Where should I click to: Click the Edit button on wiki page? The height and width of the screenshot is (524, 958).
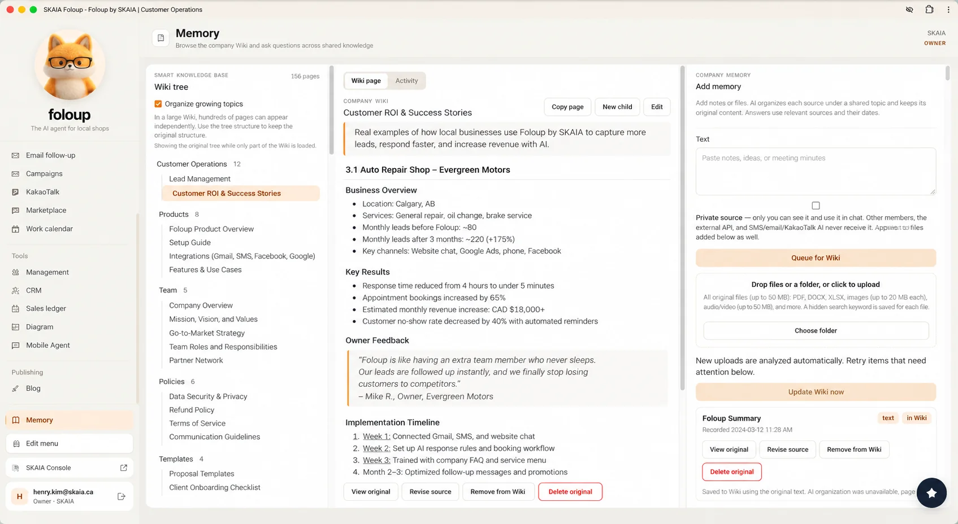657,107
